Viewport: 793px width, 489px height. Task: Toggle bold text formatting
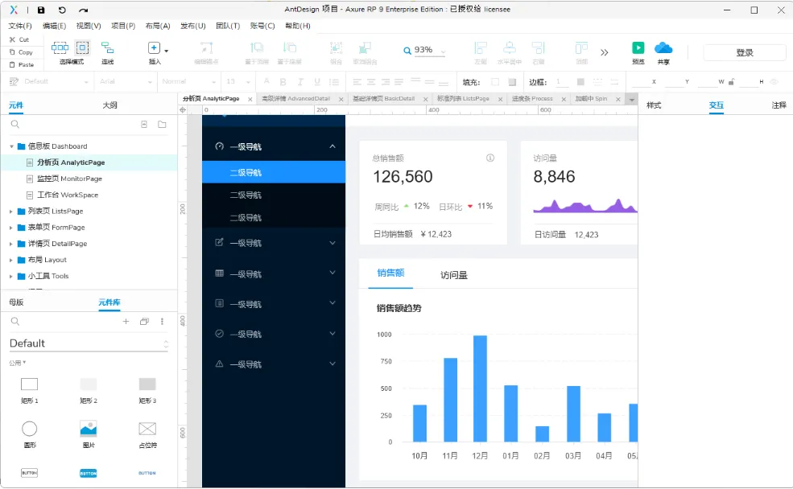pyautogui.click(x=283, y=82)
